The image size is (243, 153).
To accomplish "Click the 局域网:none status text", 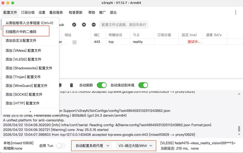I will tap(13, 148).
